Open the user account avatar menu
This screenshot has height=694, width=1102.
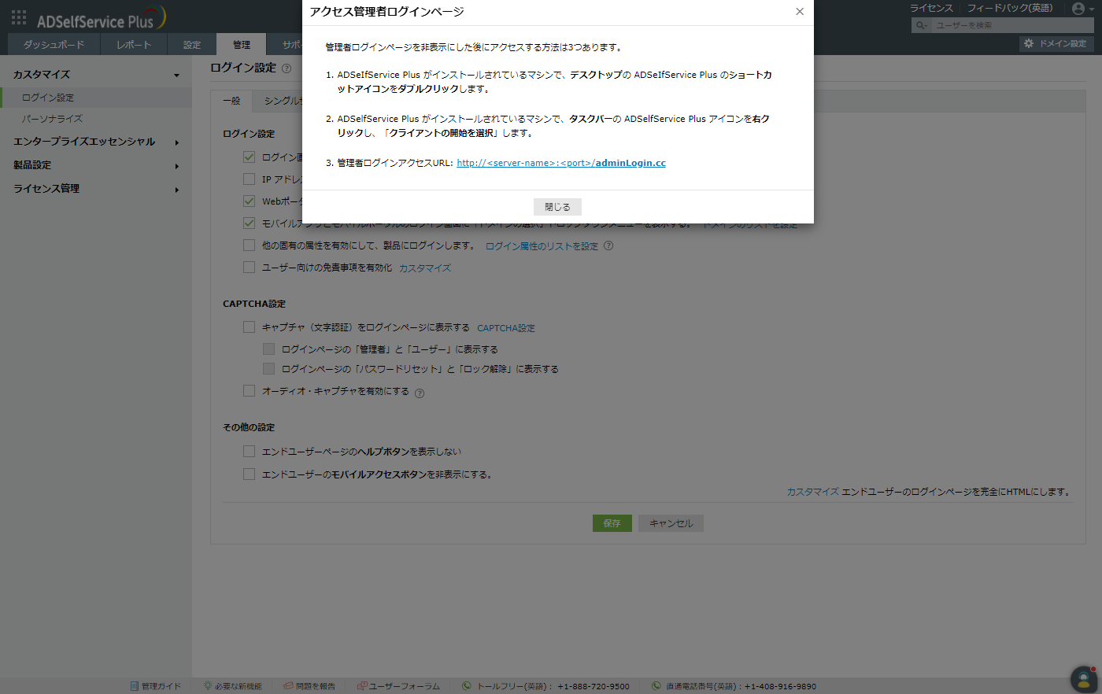[1083, 9]
